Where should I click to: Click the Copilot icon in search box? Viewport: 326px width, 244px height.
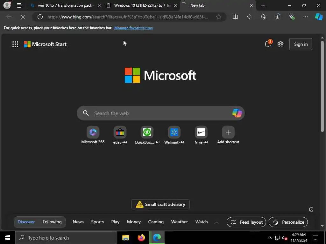coord(237,113)
